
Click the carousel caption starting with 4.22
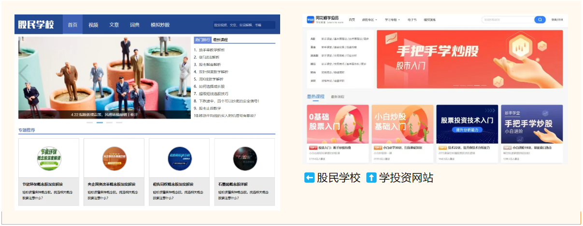point(104,115)
